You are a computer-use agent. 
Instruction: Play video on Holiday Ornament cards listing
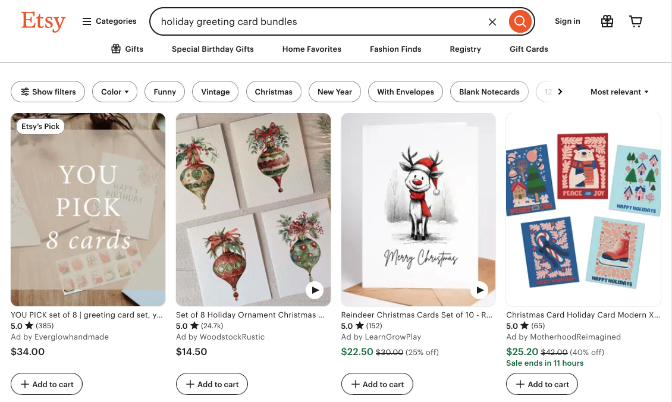(x=315, y=290)
